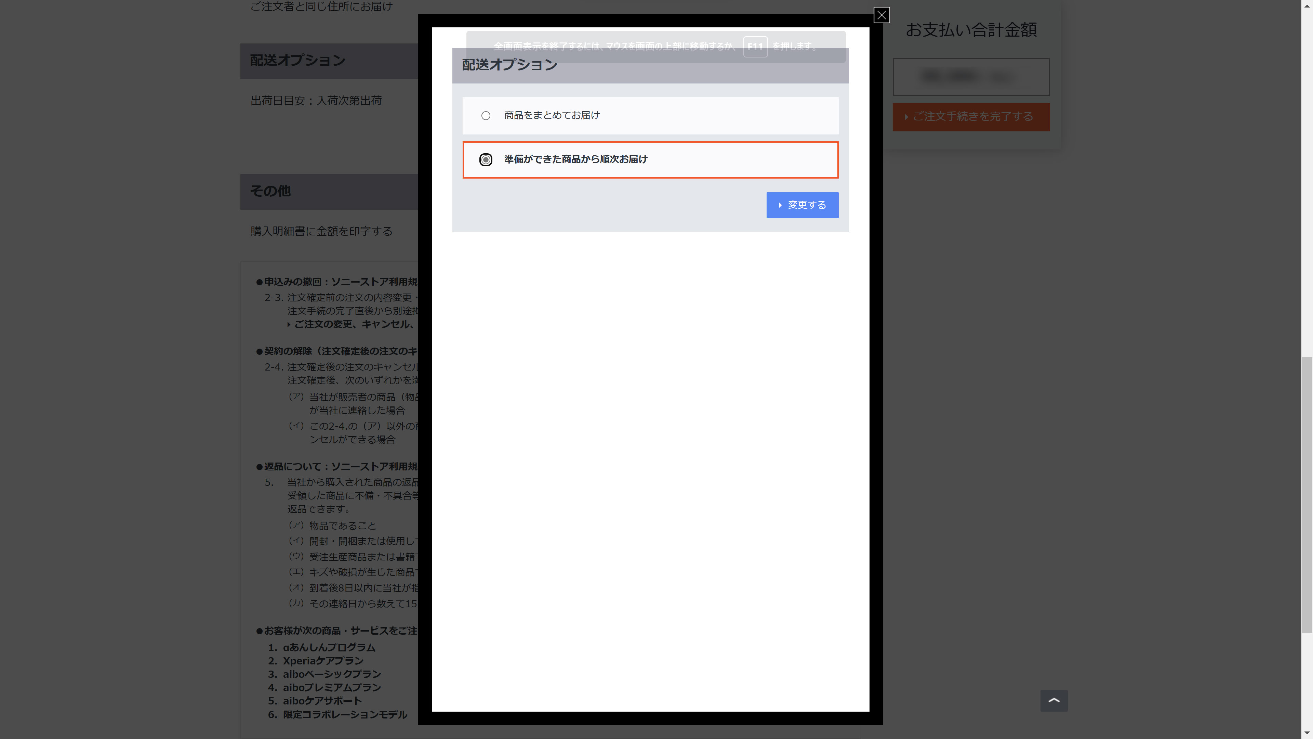Click the background 配送オプション section header

pyautogui.click(x=329, y=61)
